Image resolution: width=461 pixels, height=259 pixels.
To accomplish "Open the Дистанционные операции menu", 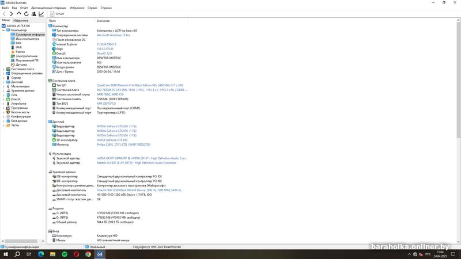I will (48, 8).
